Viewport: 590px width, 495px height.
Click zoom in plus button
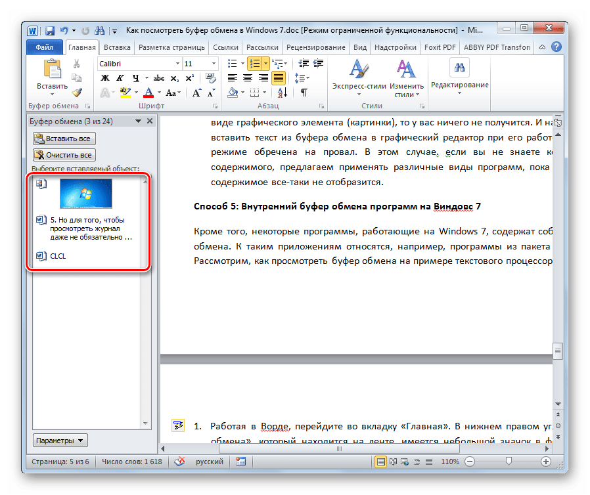[x=545, y=461]
